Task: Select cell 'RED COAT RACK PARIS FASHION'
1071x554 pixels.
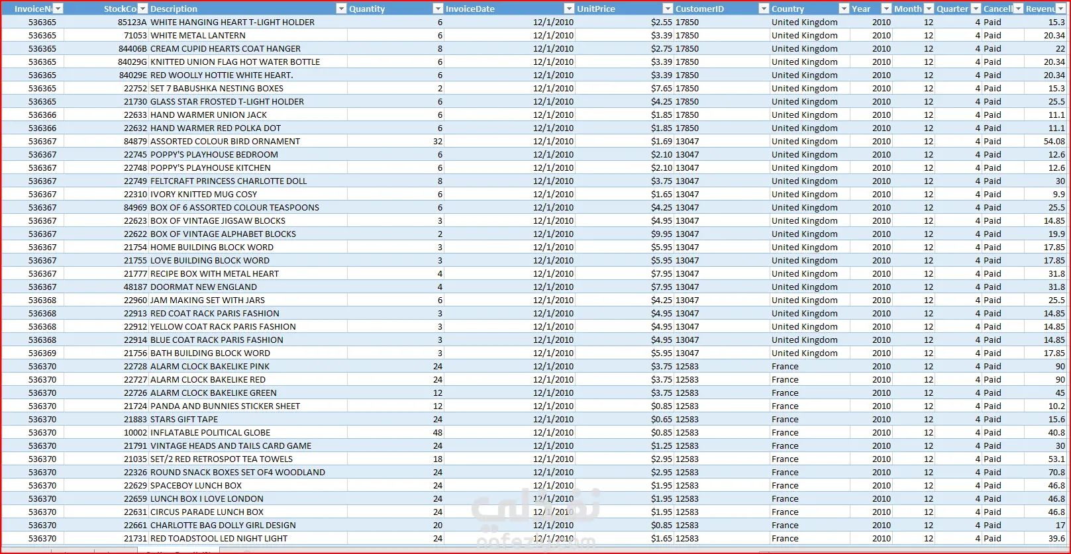Action: pos(248,313)
